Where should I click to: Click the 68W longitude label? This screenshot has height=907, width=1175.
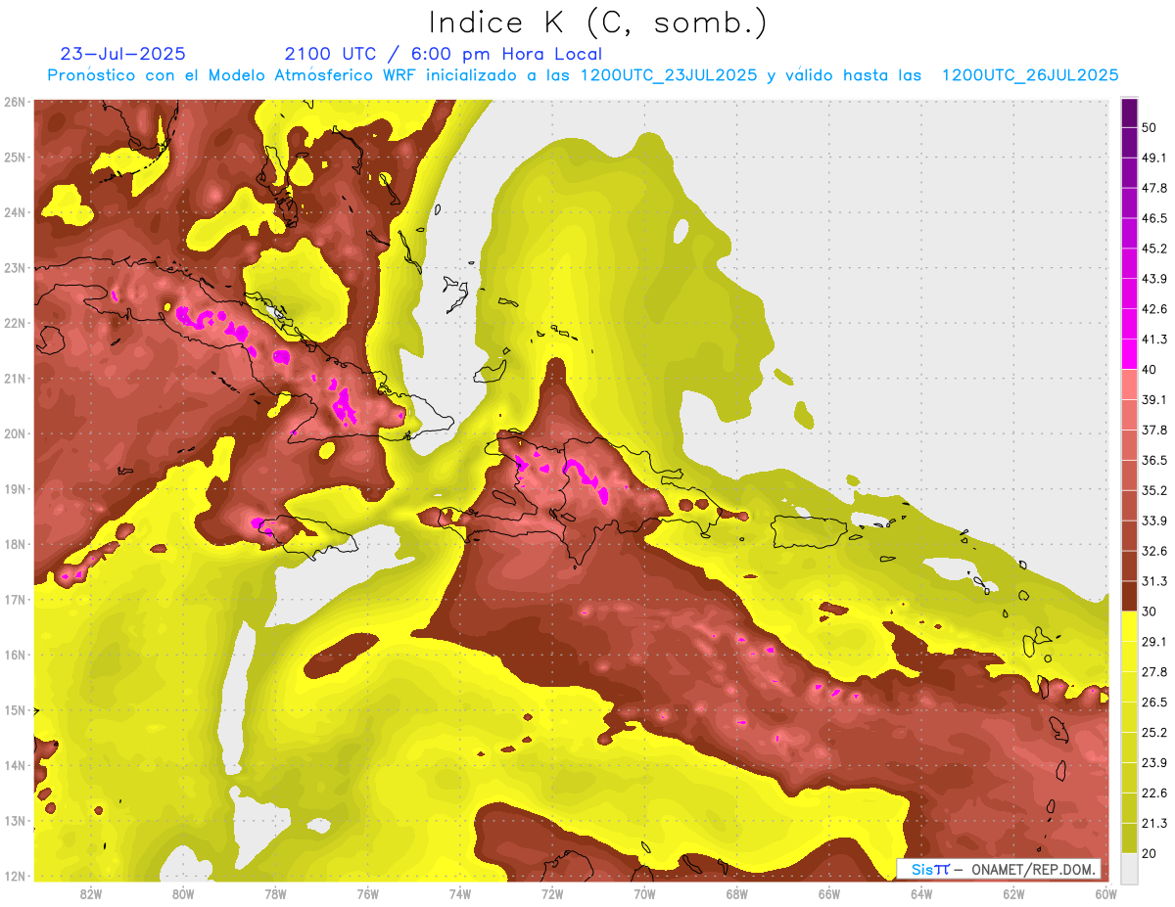736,894
